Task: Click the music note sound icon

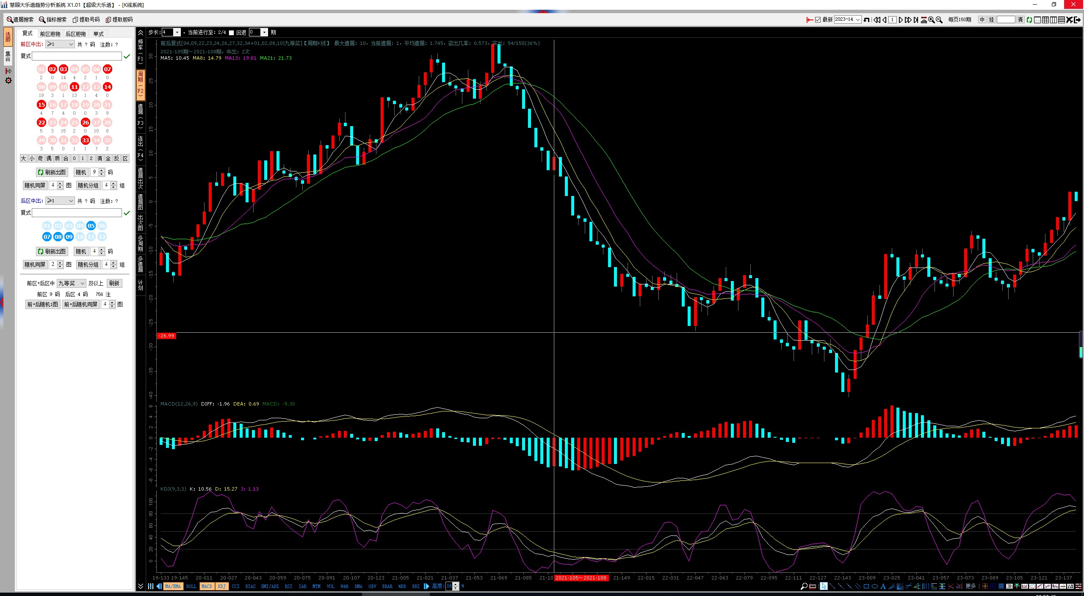Action: (x=1070, y=586)
